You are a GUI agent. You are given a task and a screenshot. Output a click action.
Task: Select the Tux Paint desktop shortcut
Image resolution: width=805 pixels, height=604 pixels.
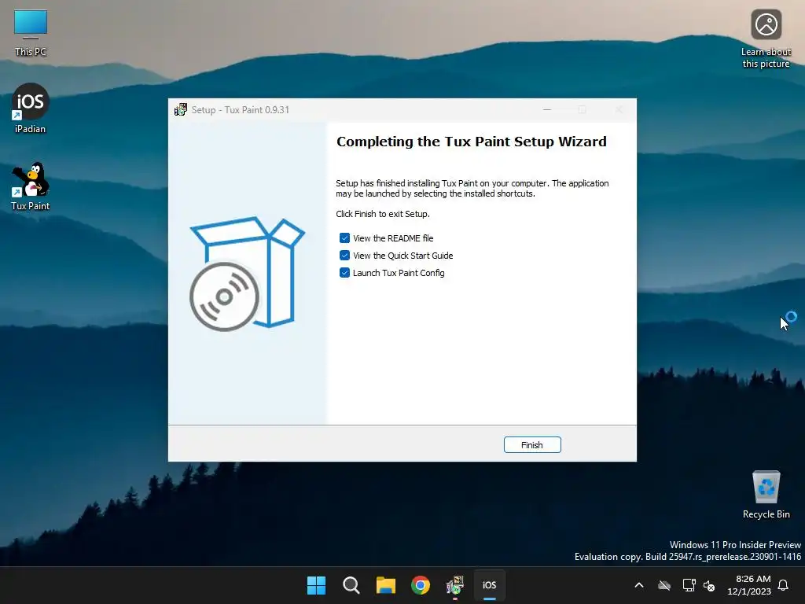[x=31, y=187]
